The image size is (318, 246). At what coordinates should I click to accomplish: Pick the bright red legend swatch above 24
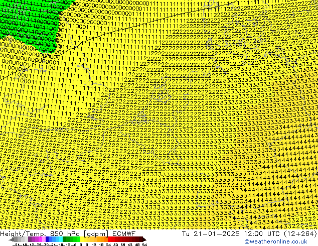coord(109,239)
